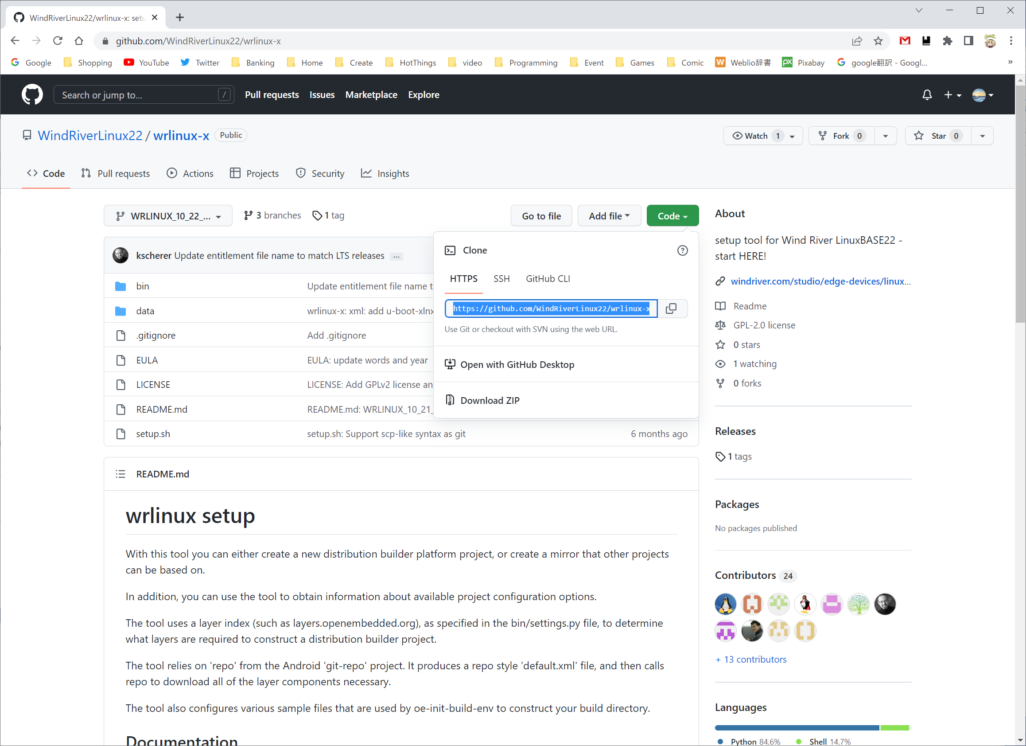Switch to SSH clone tab
Image resolution: width=1026 pixels, height=746 pixels.
coord(501,279)
